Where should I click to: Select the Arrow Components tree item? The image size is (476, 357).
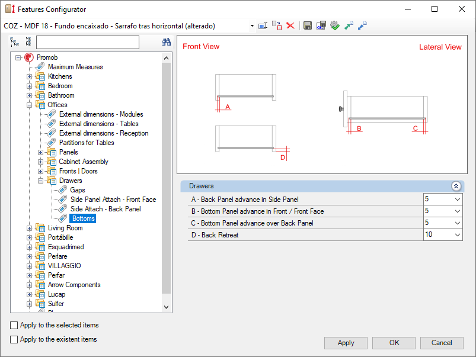74,285
